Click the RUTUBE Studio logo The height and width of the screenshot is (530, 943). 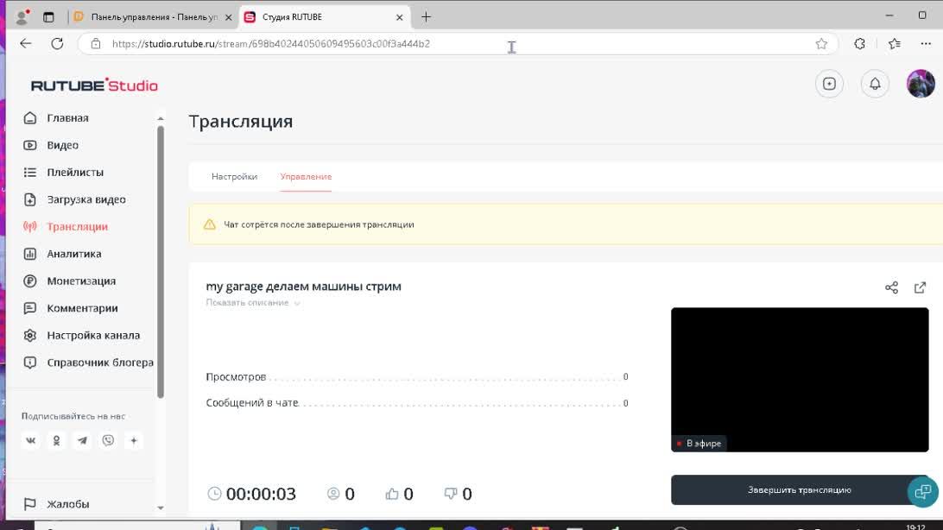point(94,85)
